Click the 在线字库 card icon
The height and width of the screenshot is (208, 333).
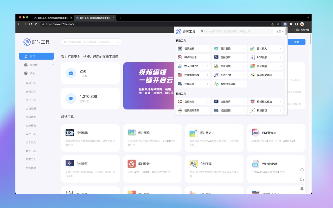[194, 164]
